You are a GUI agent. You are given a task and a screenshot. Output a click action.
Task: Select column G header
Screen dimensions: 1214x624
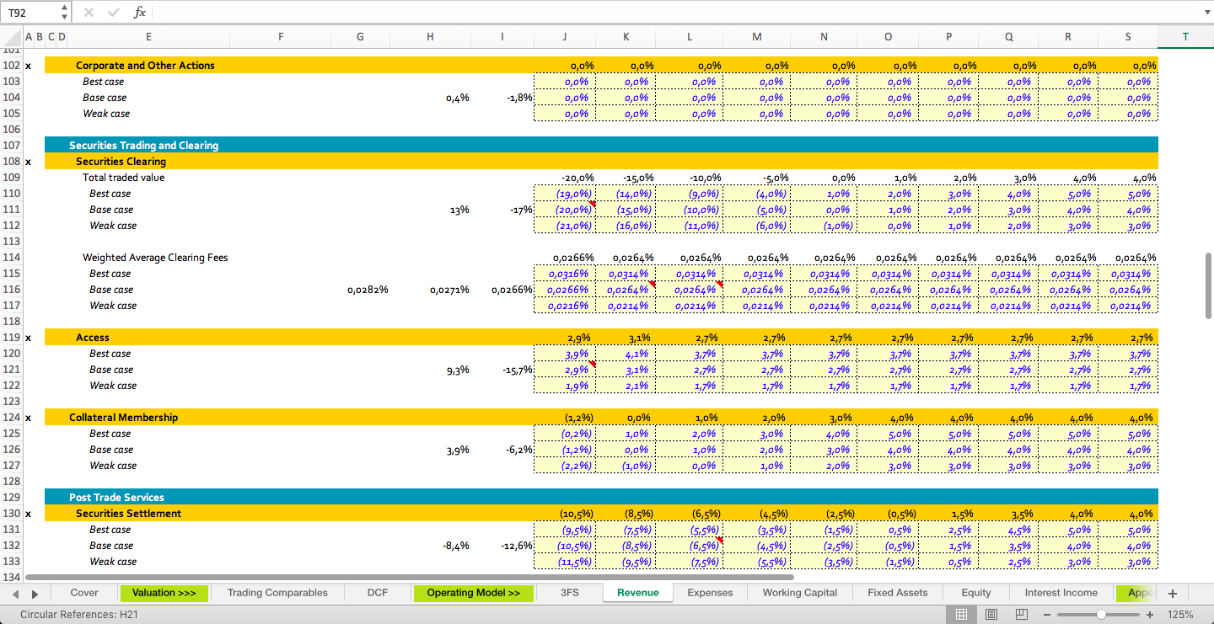(x=361, y=36)
